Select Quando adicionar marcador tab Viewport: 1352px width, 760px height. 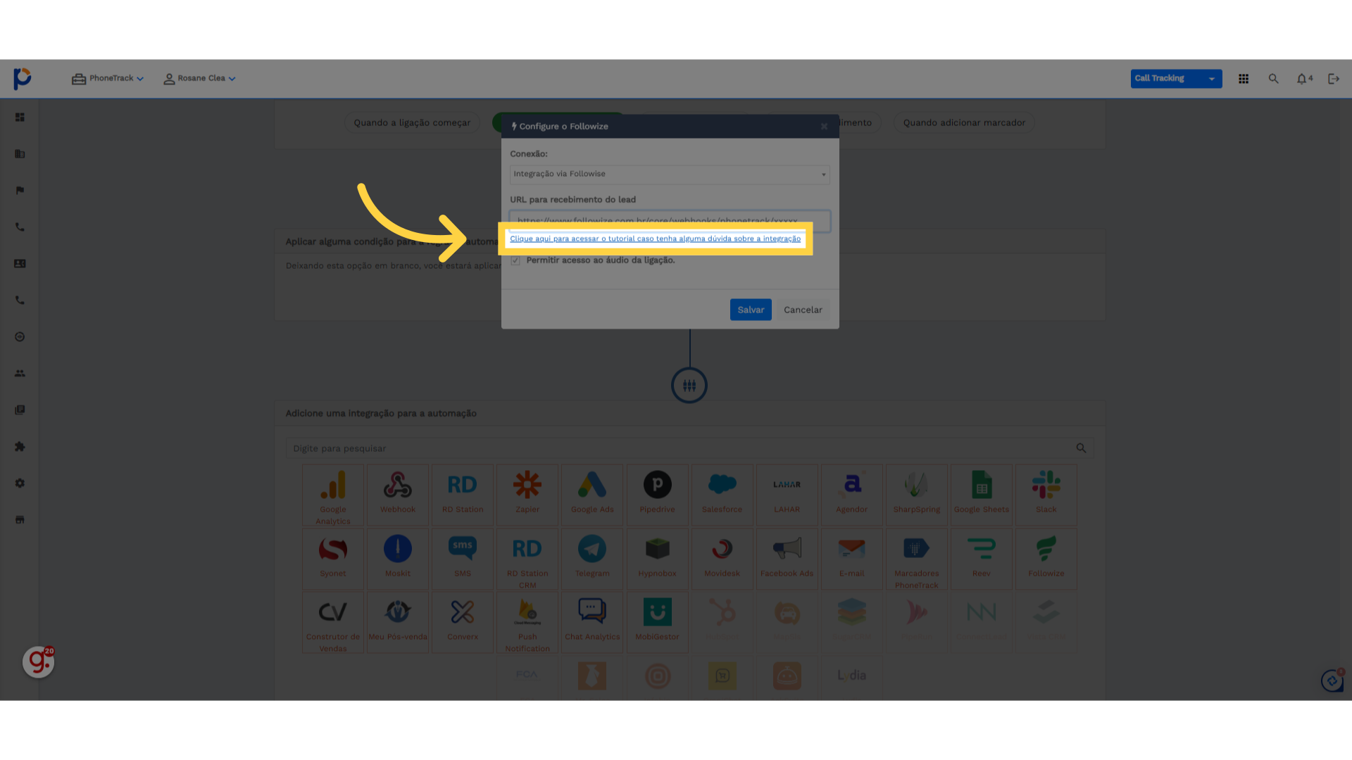pos(964,122)
